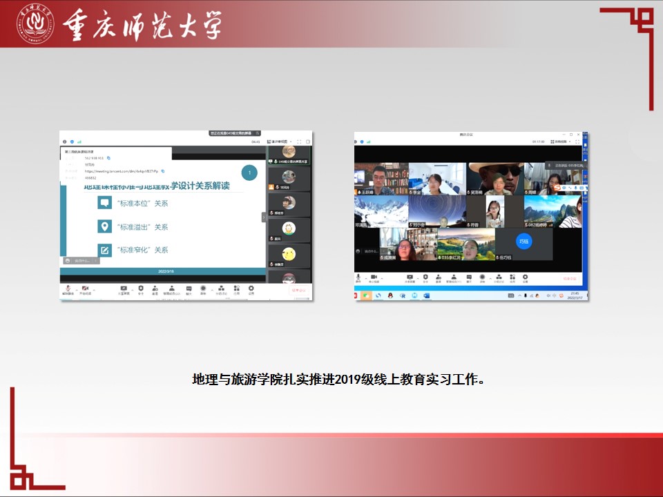Collapse the participant video sidebar with the chevron
Screen dimensions: 663x497
pos(263,217)
